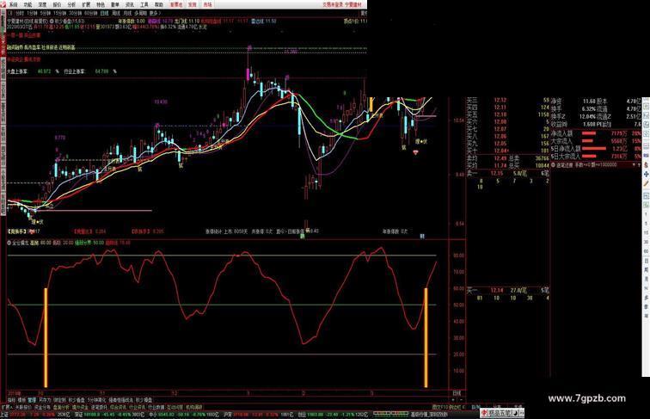Screen dimensions: 650x419
Task: Click the 换手Z value 12.04%
Action: (587, 116)
